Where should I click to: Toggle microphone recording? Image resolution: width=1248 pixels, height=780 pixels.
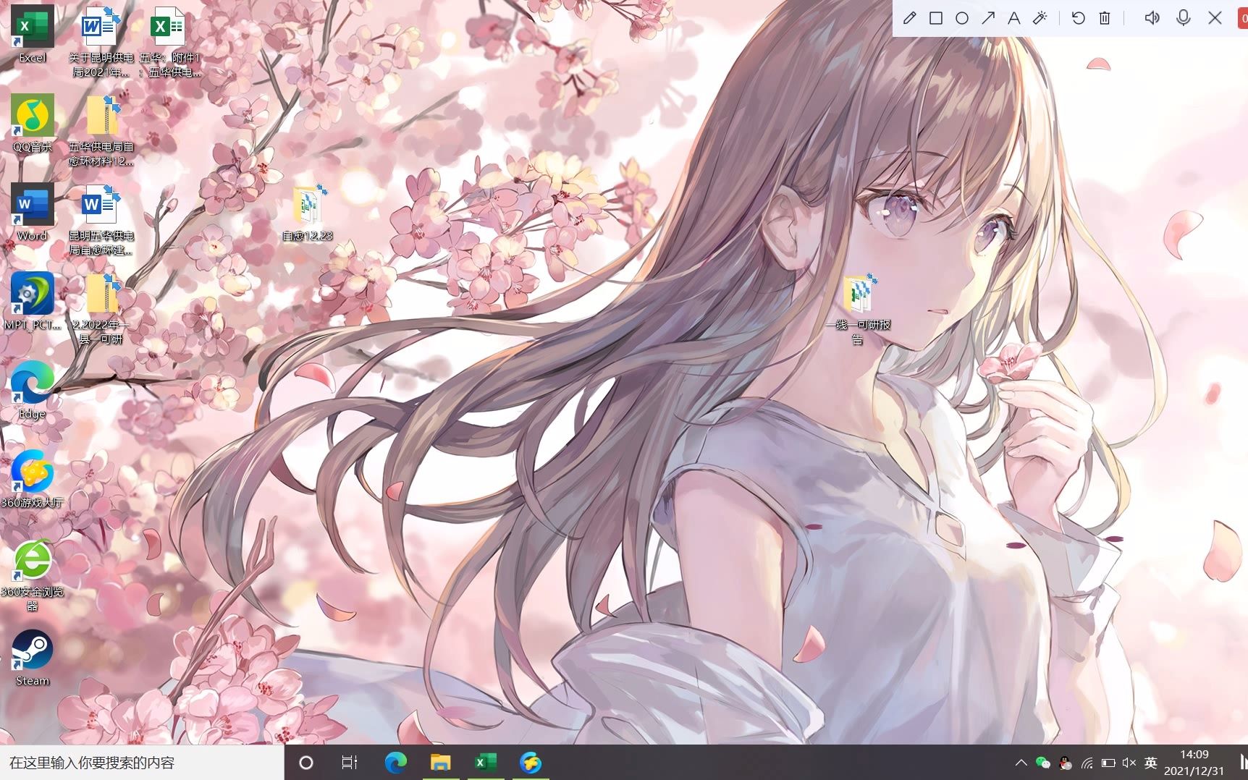coord(1184,18)
